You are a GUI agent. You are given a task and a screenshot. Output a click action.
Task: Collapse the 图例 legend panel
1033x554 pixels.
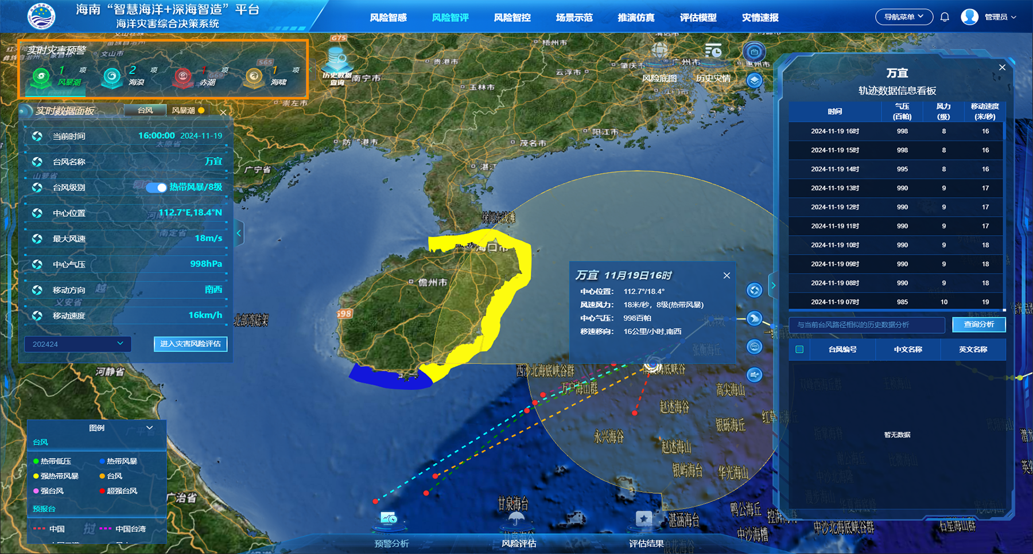(x=150, y=428)
